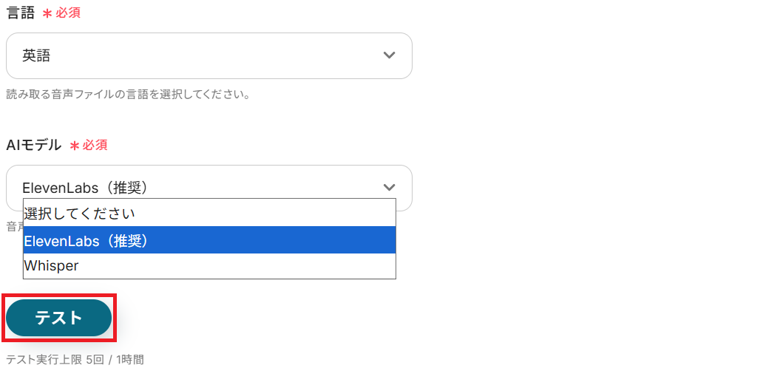780x371 pixels.
Task: Click the selected ElevenLabs（推奨） value in combo box
Action: [86, 187]
